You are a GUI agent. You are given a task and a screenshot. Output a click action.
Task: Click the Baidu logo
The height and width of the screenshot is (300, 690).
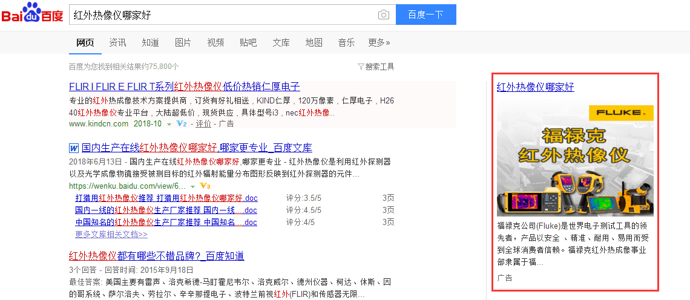coord(32,13)
